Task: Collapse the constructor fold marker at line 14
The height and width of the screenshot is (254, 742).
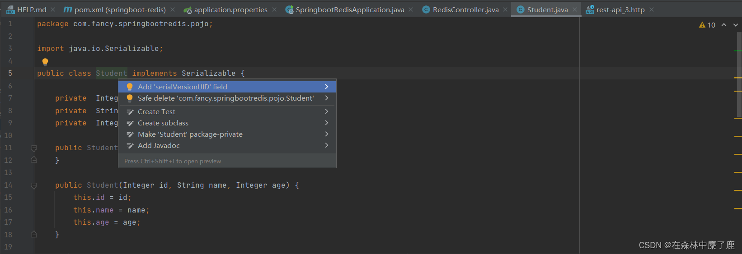Action: (34, 185)
